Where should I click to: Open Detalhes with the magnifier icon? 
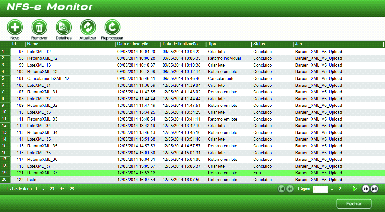point(63,27)
